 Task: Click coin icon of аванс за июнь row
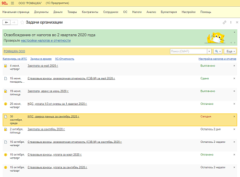click(x=6, y=91)
